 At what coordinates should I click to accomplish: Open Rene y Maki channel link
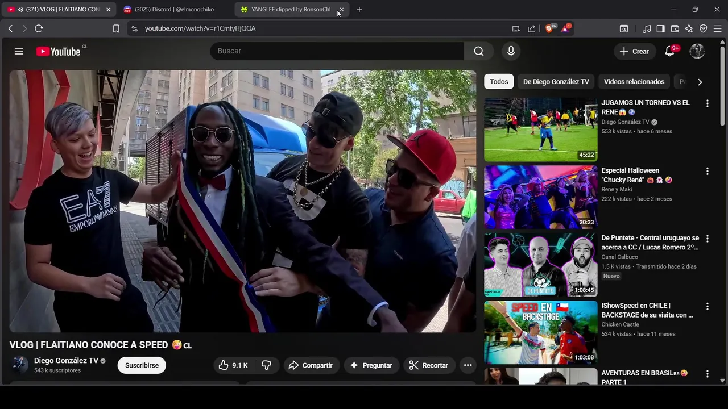(x=617, y=189)
